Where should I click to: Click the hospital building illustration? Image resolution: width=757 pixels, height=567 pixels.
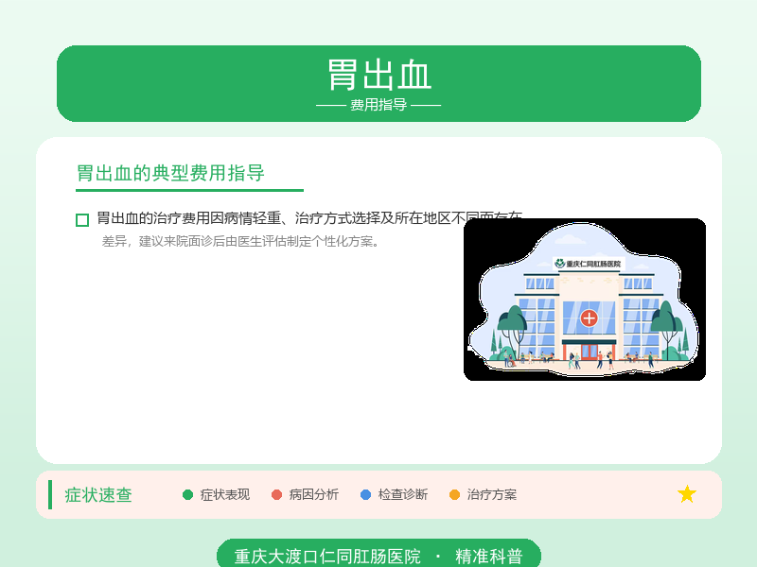[x=585, y=300]
